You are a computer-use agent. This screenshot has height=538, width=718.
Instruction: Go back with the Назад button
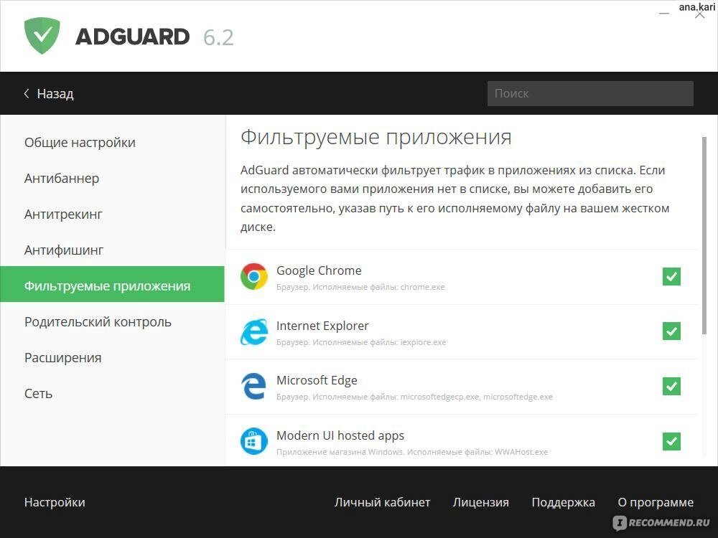click(49, 93)
